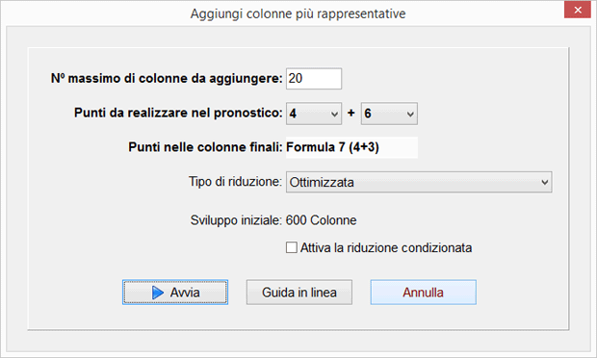Click the Aggiungi colonne più rappresentative title bar
This screenshot has height=358, width=597.
tap(298, 13)
